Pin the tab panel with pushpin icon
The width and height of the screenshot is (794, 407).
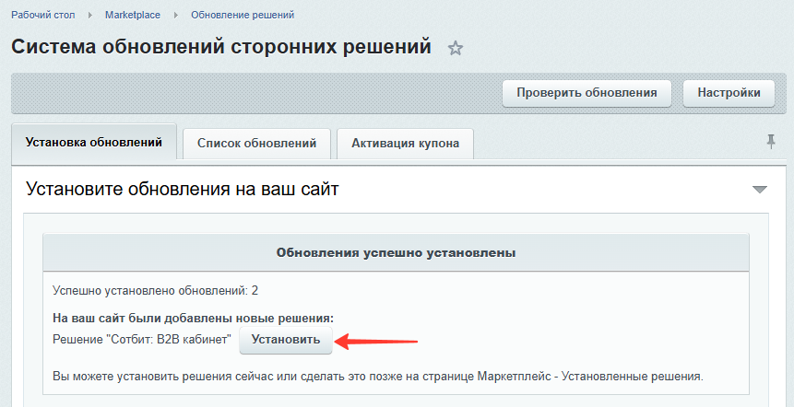coord(771,142)
